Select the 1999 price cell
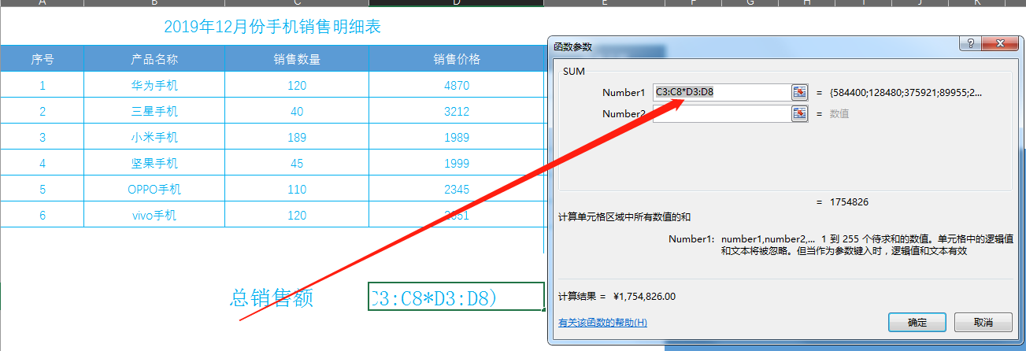The height and width of the screenshot is (351, 1026). 457,163
